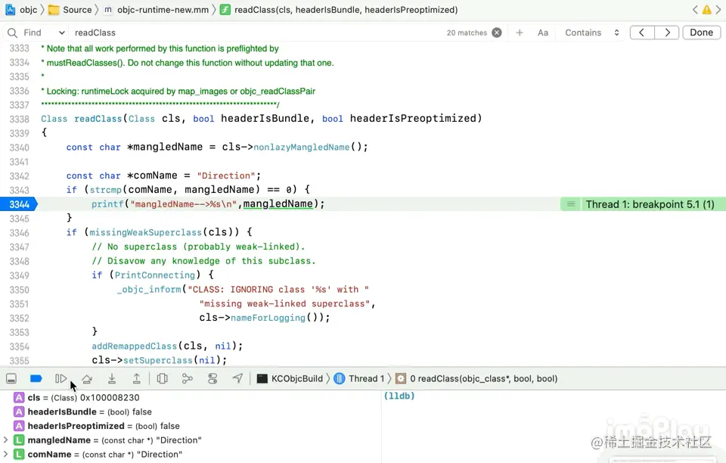726x463 pixels.
Task: Step into the function call
Action: [112, 379]
